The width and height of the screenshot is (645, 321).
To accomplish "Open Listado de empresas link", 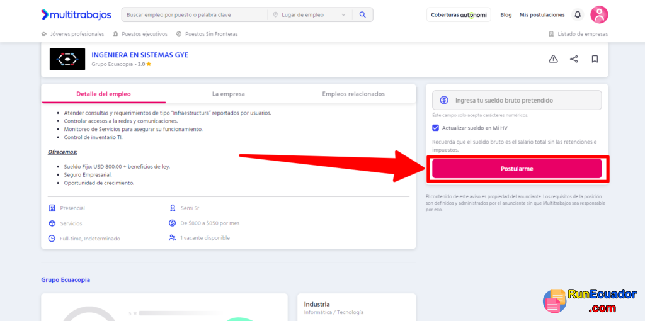I will pyautogui.click(x=583, y=34).
